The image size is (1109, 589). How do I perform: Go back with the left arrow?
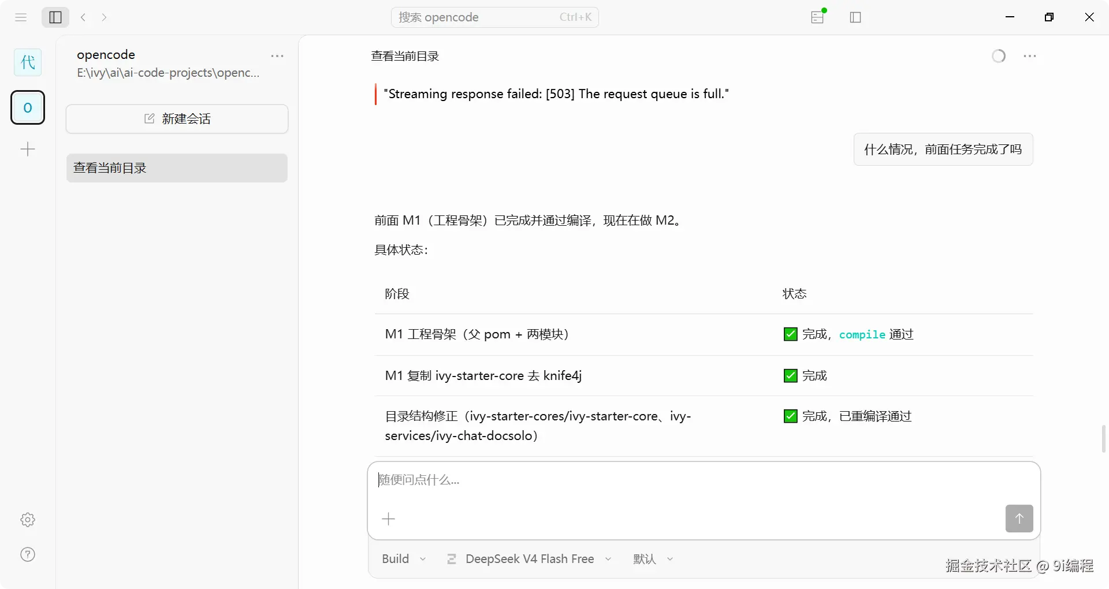coord(83,17)
